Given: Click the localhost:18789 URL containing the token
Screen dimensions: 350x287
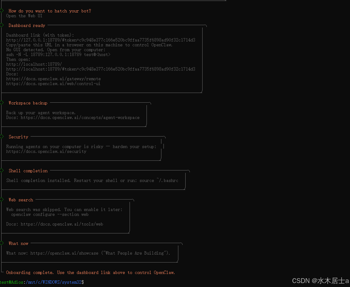Looking at the screenshot, I should tap(101, 69).
